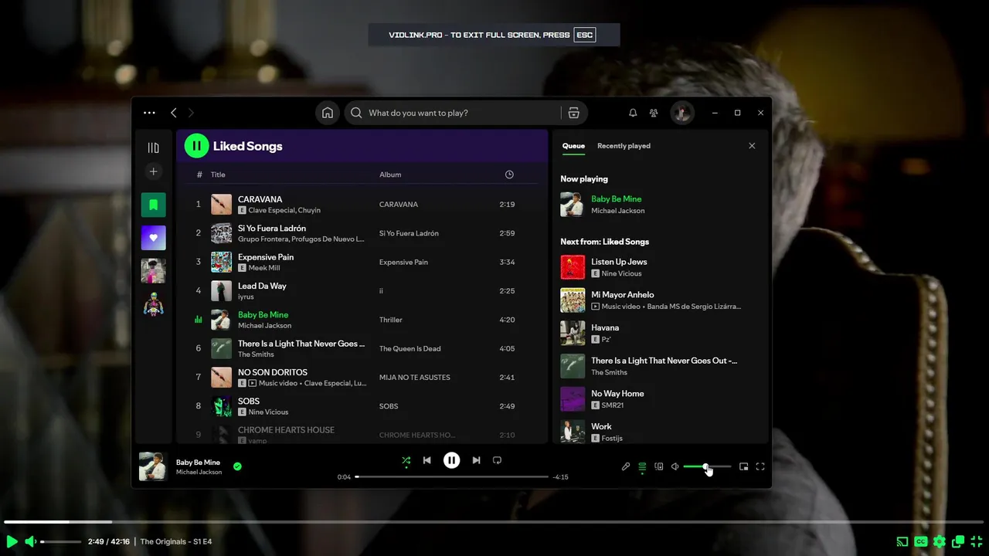Open Friend Activity icon

point(654,113)
